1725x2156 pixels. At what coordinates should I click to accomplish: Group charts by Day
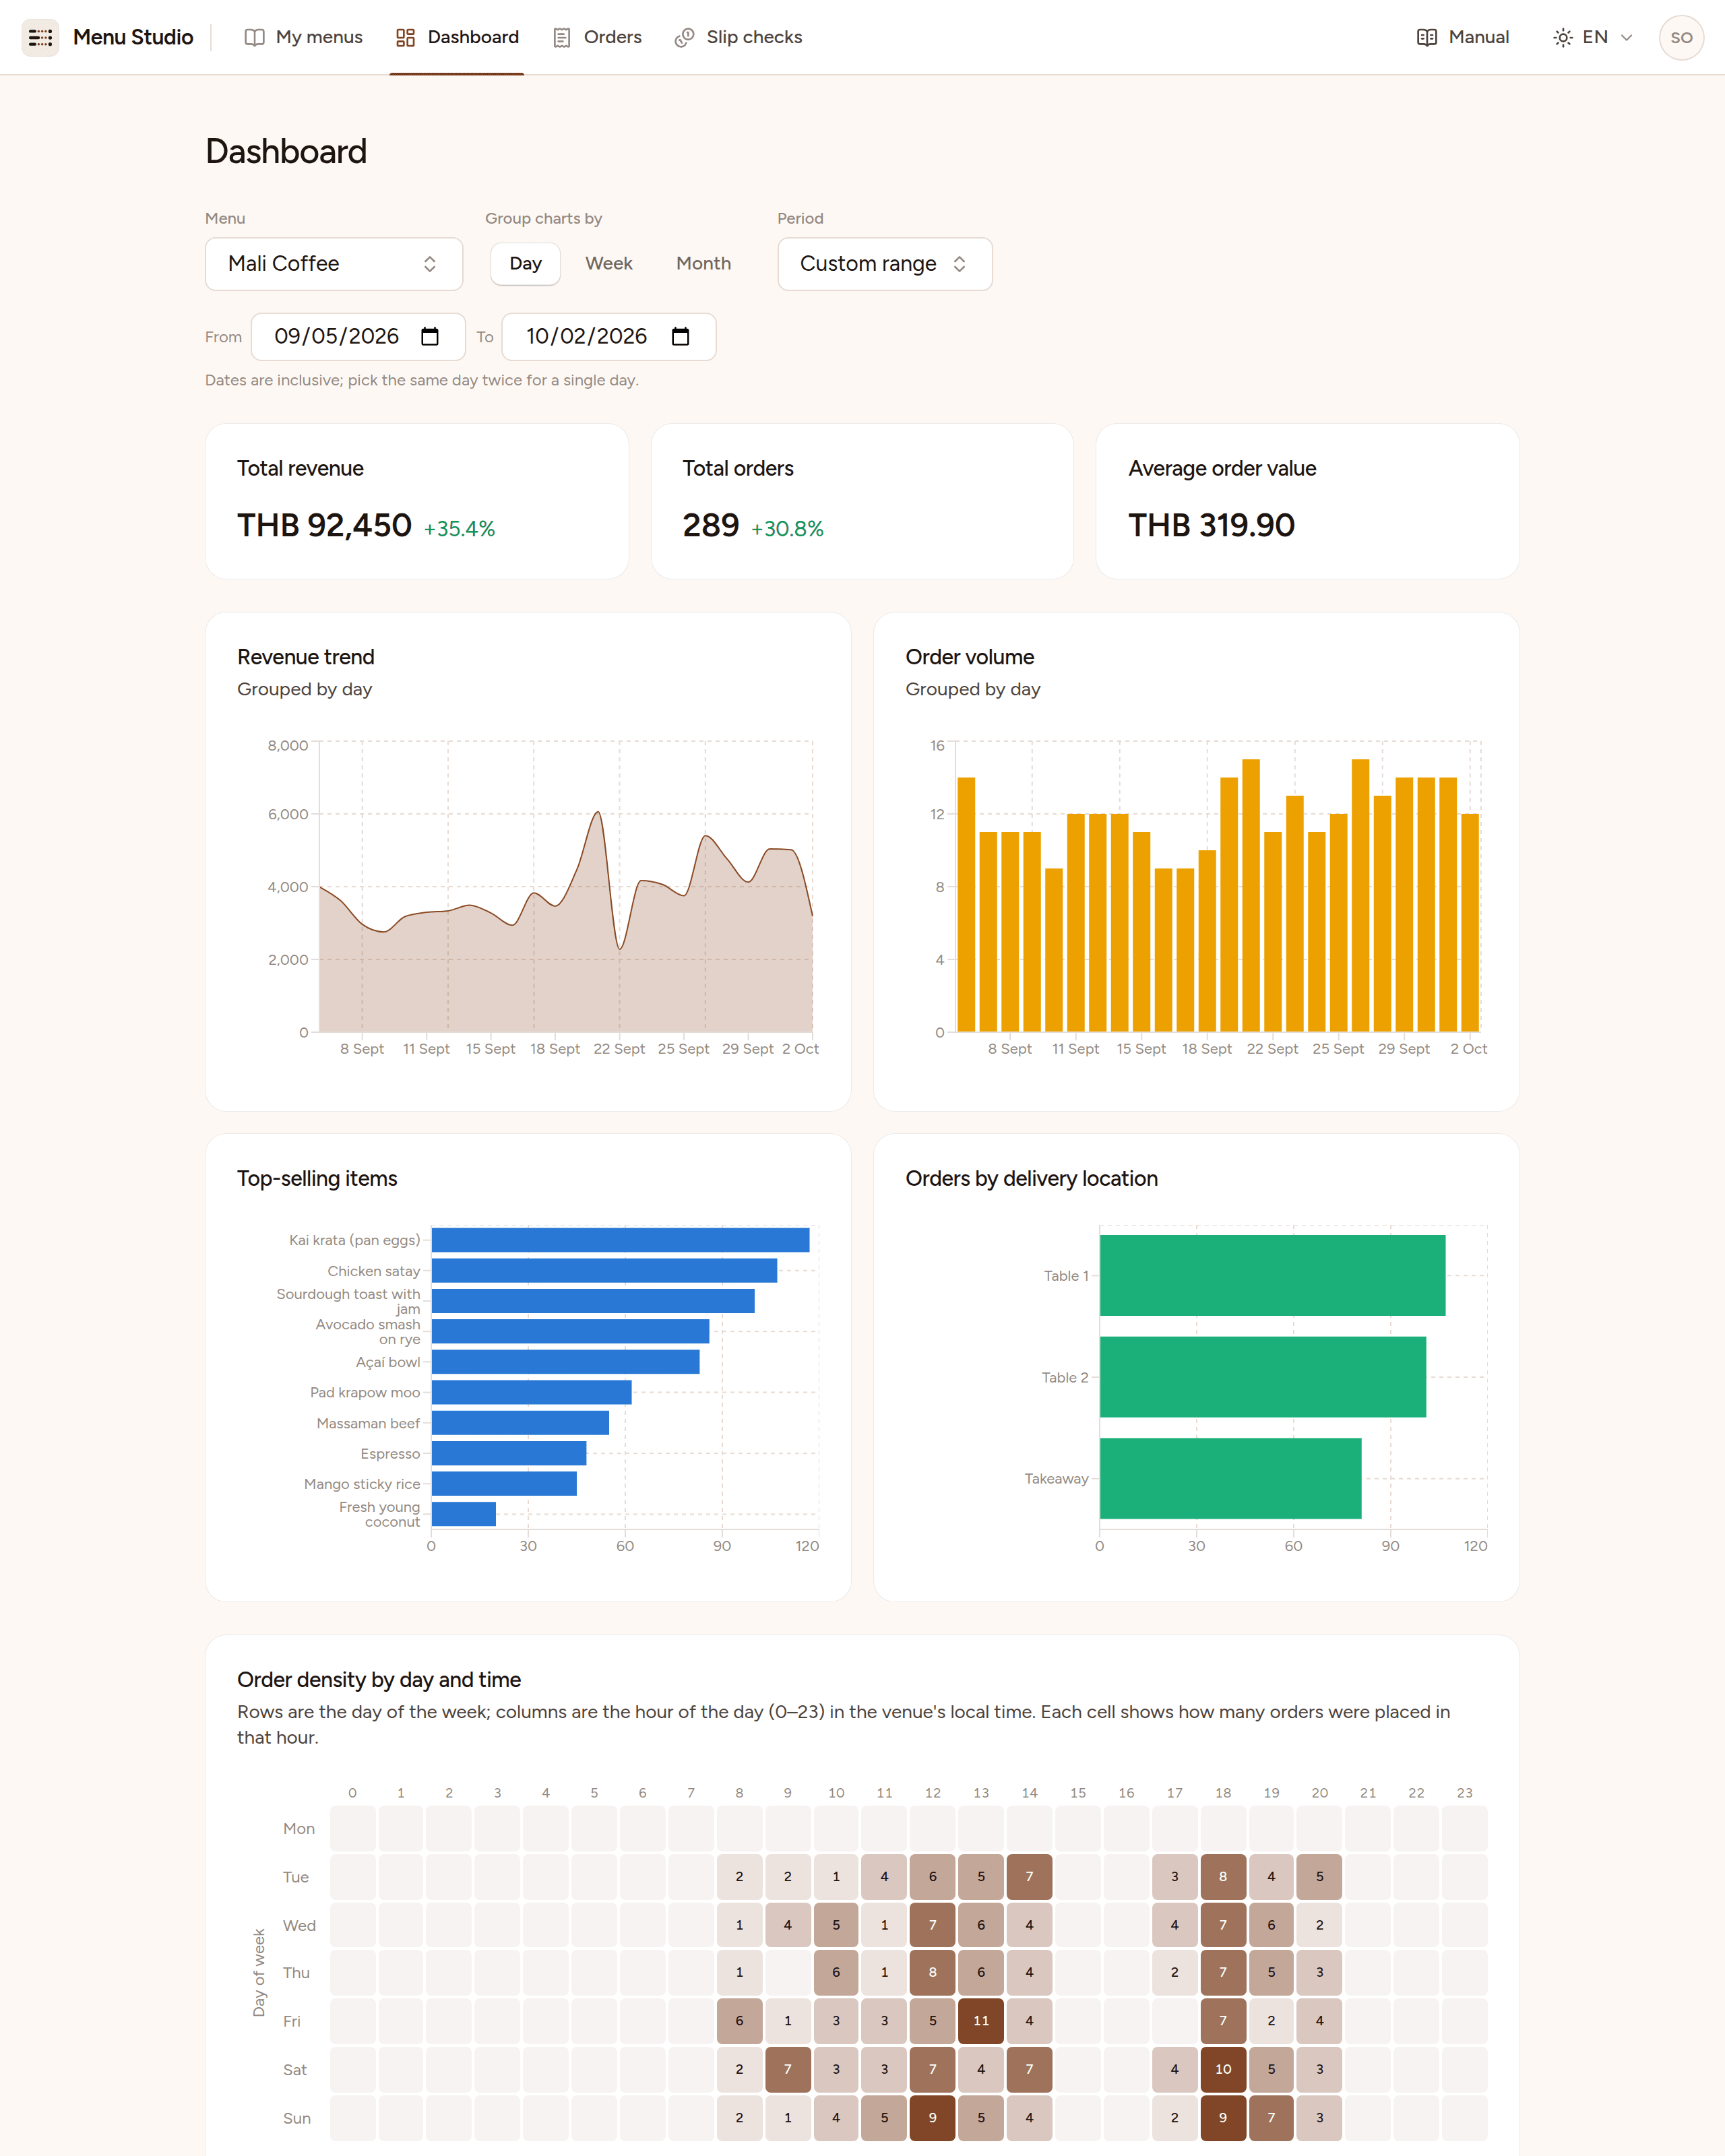click(525, 264)
